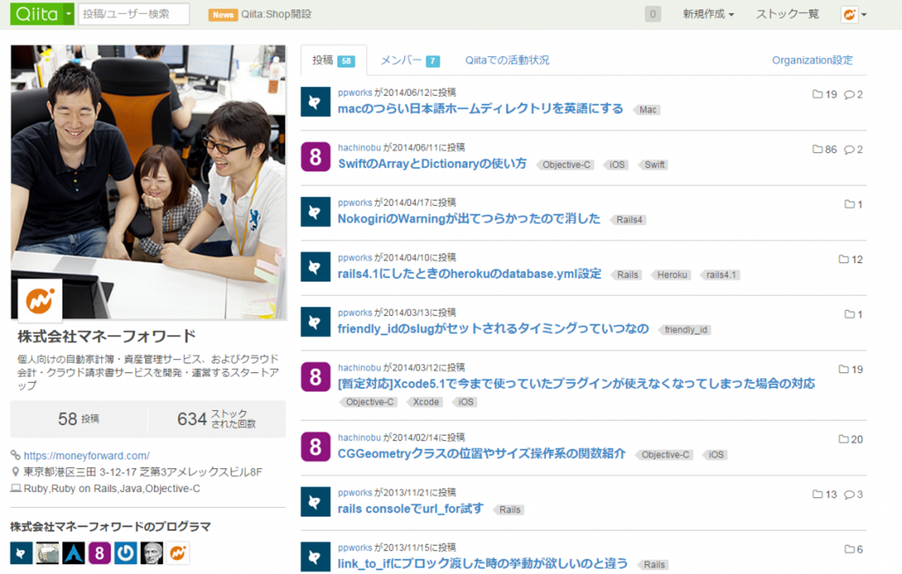Select the Mac tag
The width and height of the screenshot is (902, 574).
point(647,110)
